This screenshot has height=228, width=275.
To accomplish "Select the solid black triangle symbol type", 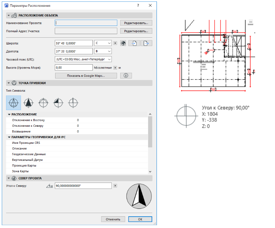I will 28,103.
